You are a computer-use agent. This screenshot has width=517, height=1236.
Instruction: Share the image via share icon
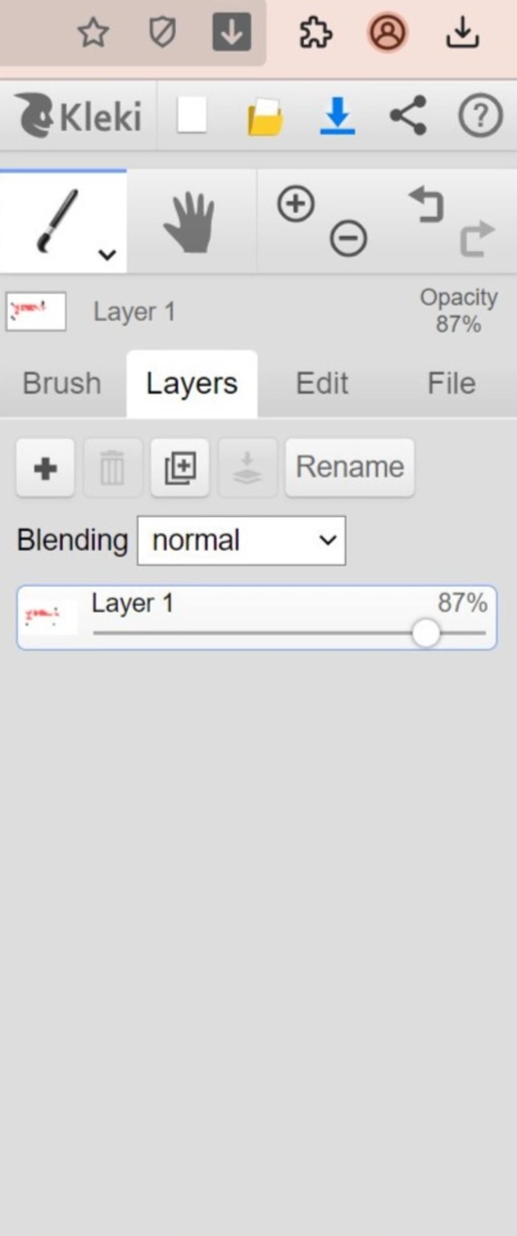tap(408, 116)
